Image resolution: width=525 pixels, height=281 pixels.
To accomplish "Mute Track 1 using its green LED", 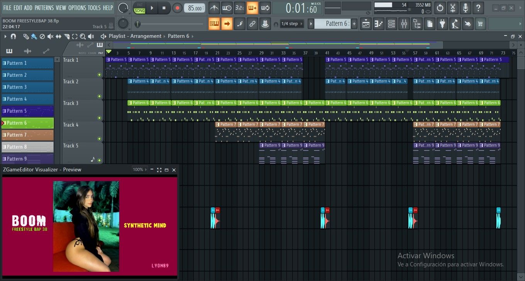I will 99,75.
